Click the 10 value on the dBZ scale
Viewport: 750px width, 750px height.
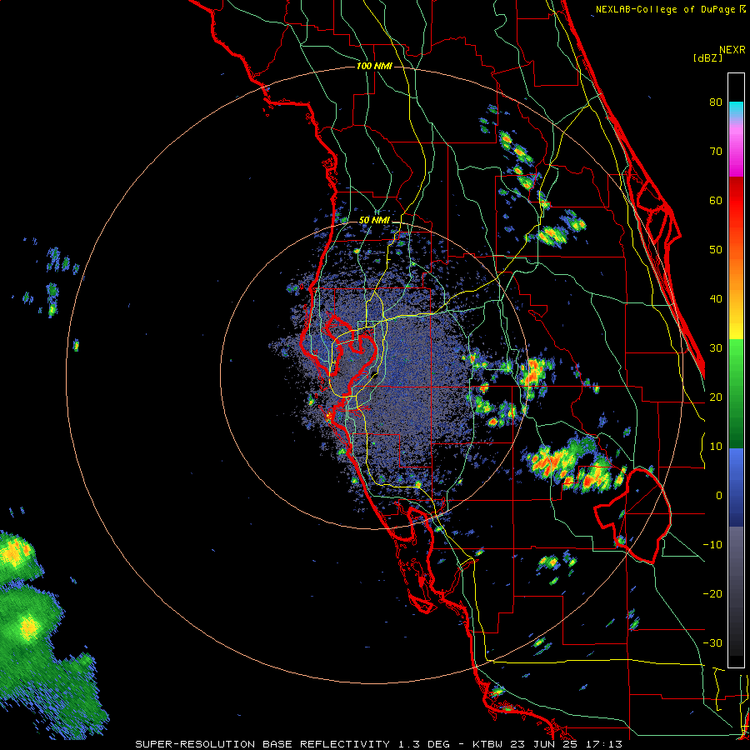pyautogui.click(x=716, y=447)
